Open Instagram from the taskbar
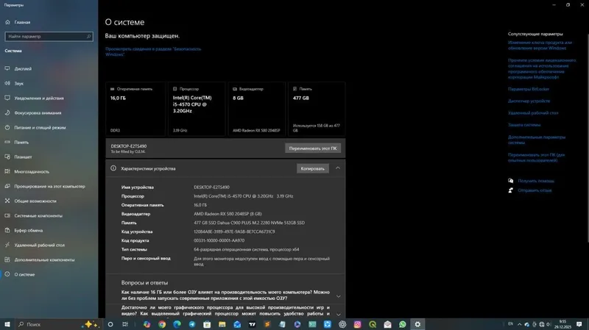The image size is (589, 330). pyautogui.click(x=357, y=324)
